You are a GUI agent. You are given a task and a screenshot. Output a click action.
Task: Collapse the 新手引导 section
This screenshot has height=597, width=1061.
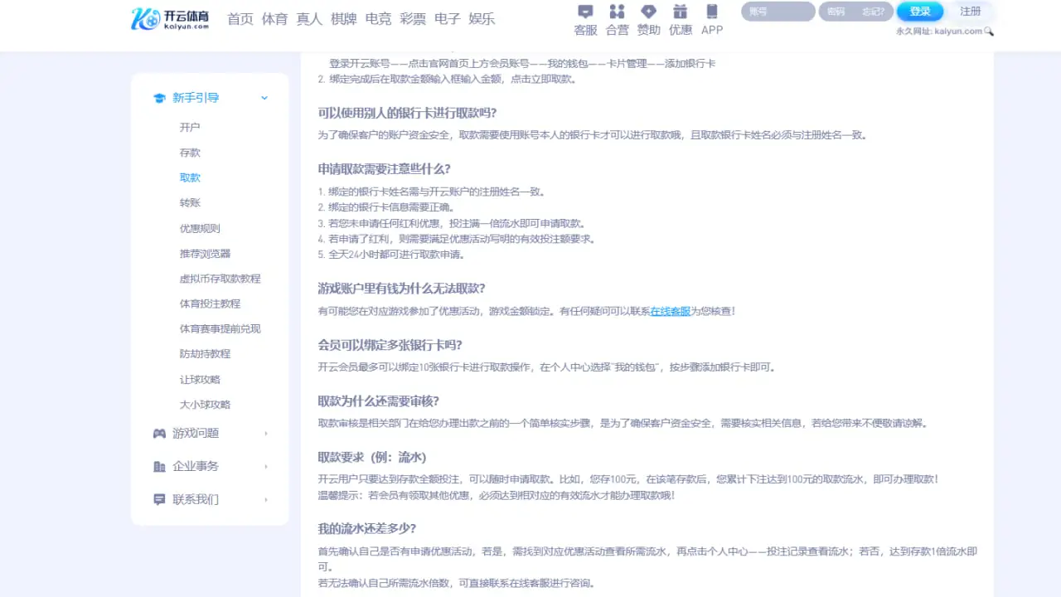tap(264, 97)
